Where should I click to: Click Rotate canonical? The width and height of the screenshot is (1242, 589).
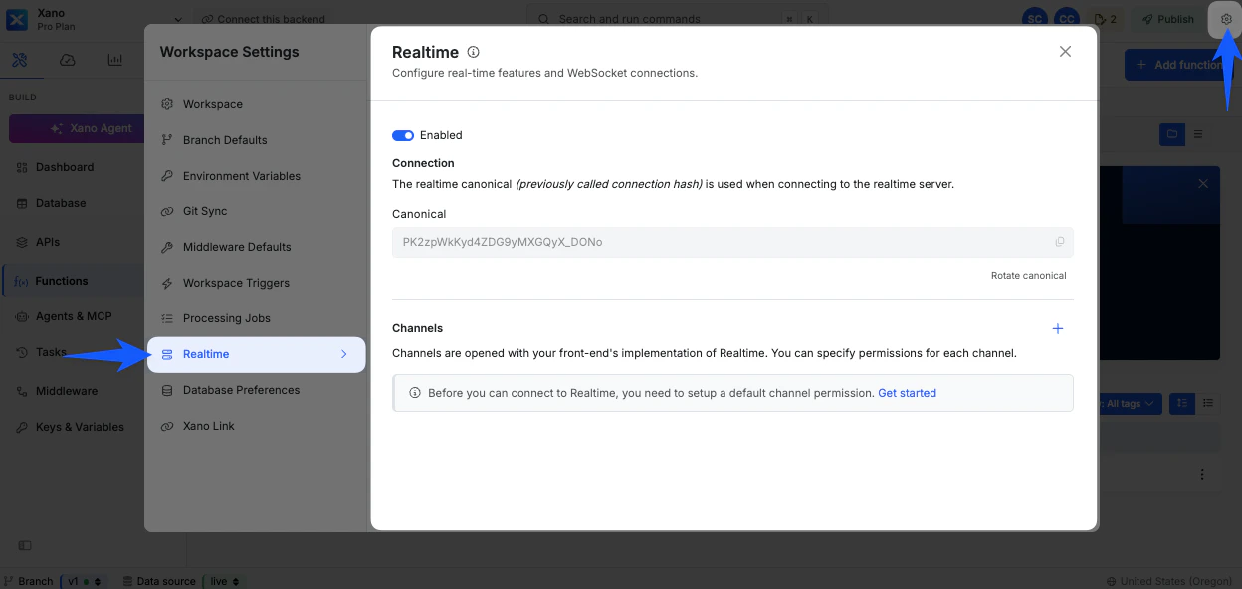[x=1028, y=276]
